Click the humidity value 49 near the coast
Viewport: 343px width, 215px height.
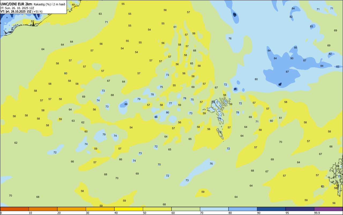pyautogui.click(x=73, y=5)
